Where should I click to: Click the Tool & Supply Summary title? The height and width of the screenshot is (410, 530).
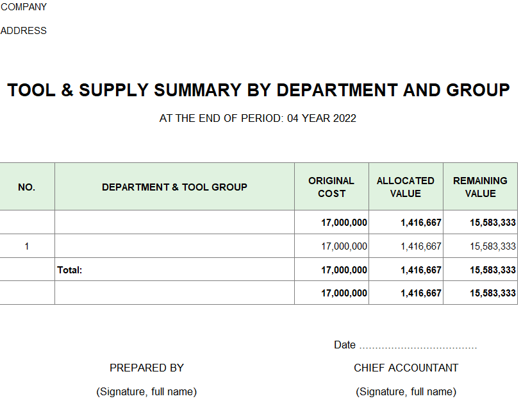click(258, 90)
